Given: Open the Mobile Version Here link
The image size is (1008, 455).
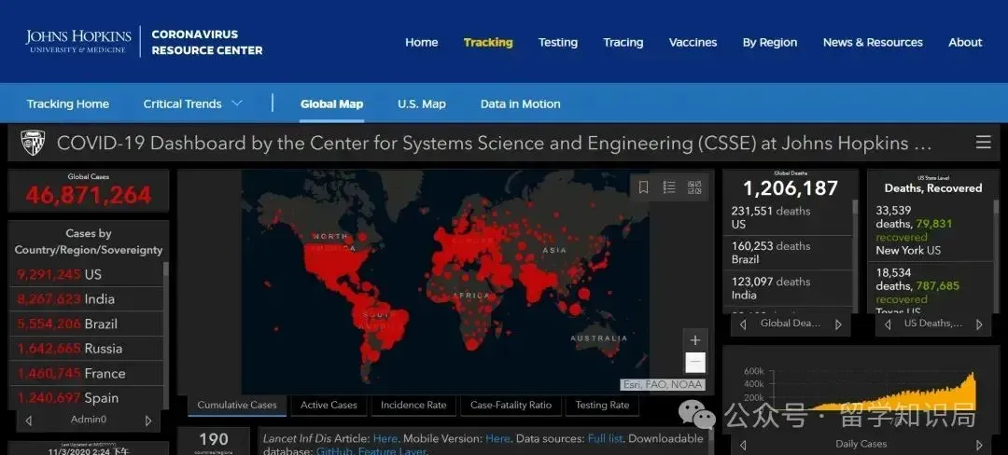Looking at the screenshot, I should click(497, 439).
